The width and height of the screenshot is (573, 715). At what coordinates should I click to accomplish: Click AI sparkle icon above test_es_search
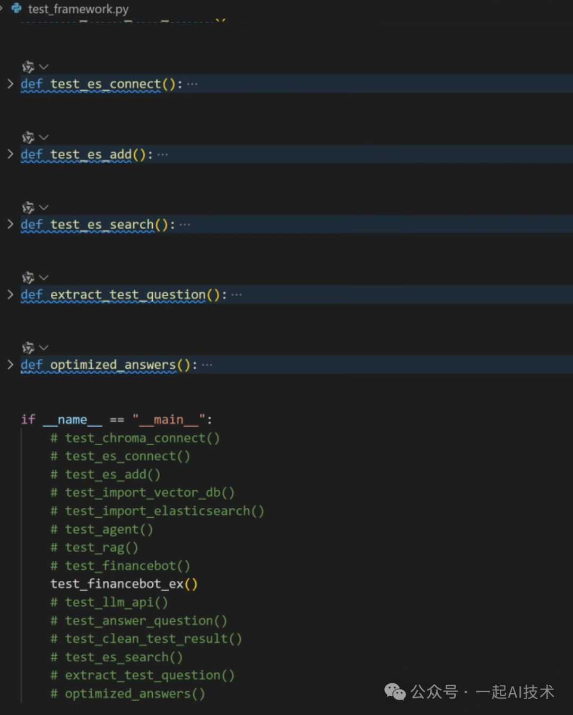(x=28, y=207)
